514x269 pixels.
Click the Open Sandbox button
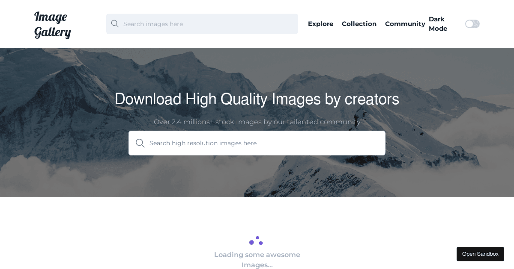(480, 254)
